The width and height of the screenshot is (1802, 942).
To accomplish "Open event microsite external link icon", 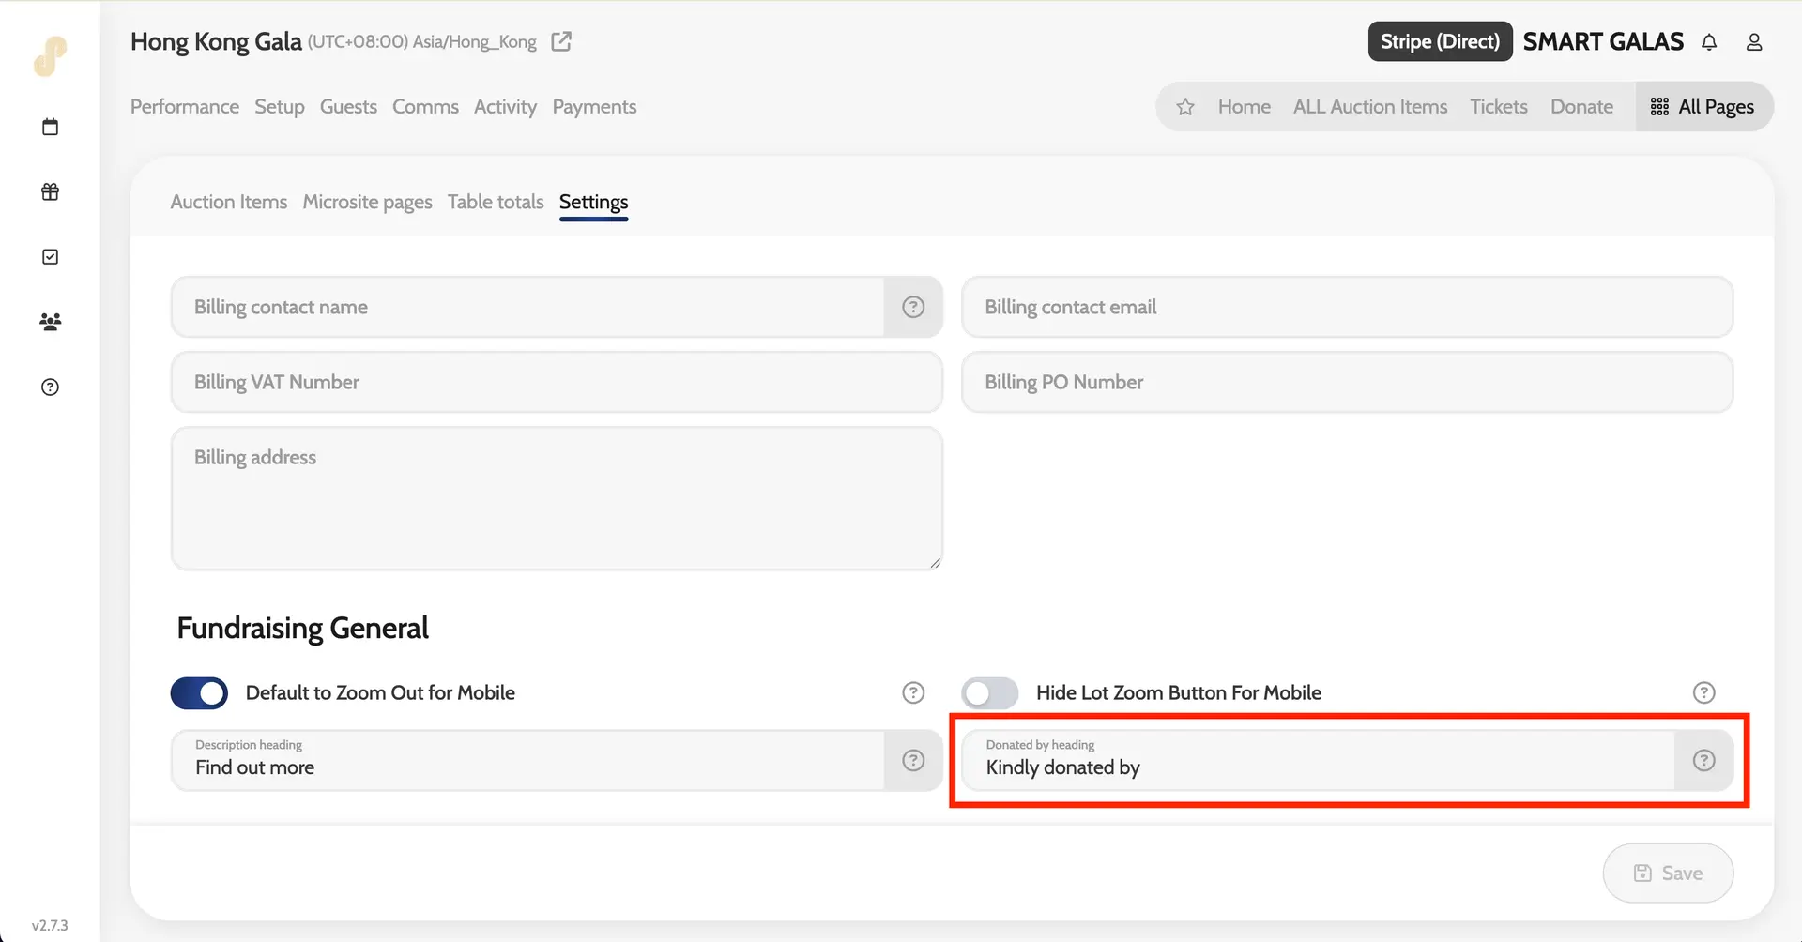I will pos(561,41).
